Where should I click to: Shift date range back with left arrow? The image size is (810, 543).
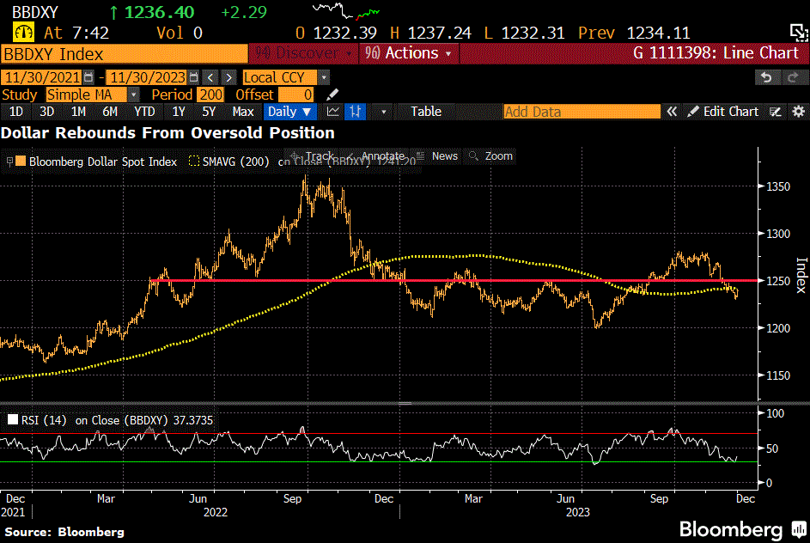210,77
